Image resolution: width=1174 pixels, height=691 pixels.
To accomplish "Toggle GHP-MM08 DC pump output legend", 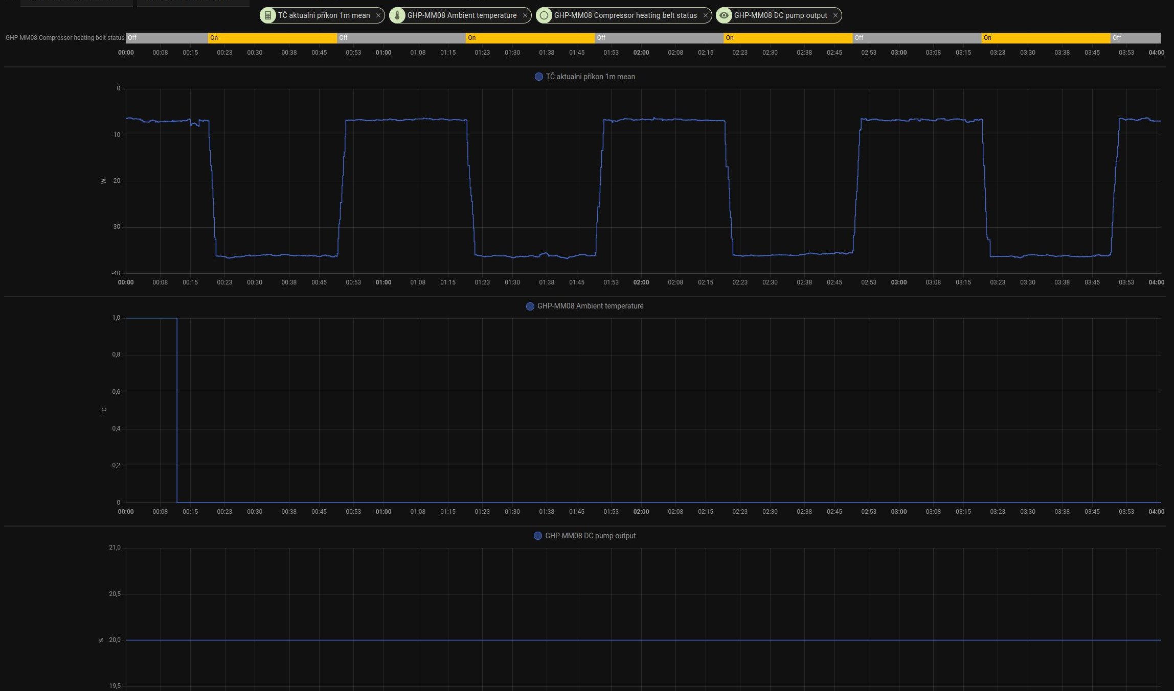I will click(x=590, y=536).
